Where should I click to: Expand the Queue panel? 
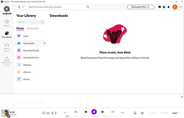pyautogui.click(x=176, y=113)
